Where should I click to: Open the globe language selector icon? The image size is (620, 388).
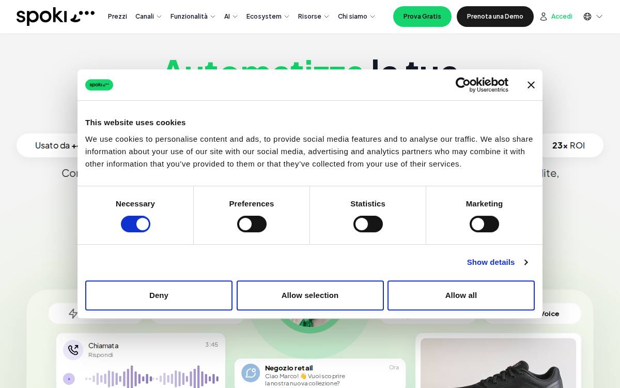[587, 17]
